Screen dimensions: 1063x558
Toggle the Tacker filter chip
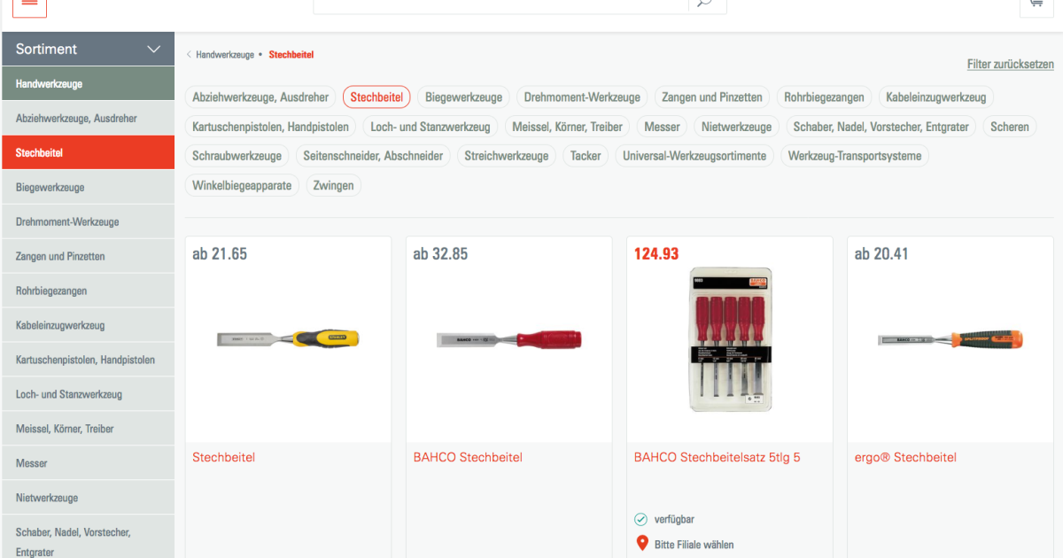click(x=586, y=156)
